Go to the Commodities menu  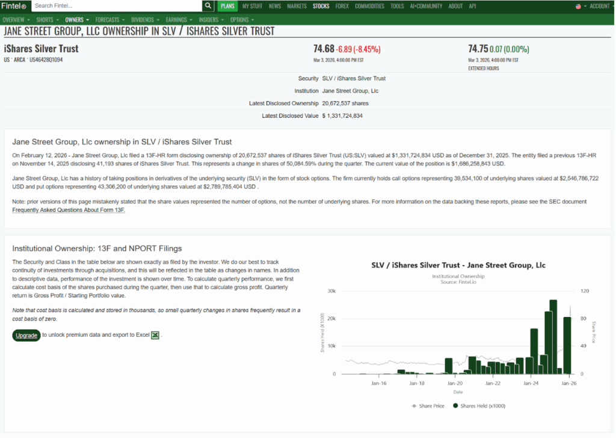369,6
